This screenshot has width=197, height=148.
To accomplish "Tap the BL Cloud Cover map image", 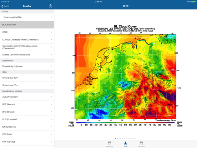I will point(125,76).
